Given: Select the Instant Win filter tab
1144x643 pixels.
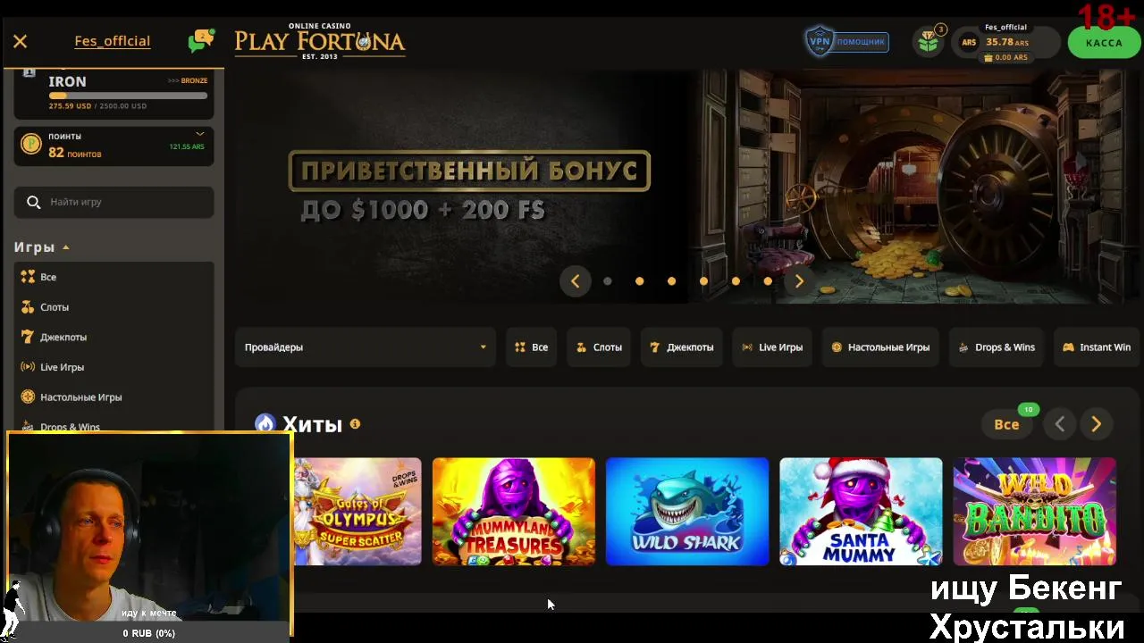Looking at the screenshot, I should (1097, 347).
